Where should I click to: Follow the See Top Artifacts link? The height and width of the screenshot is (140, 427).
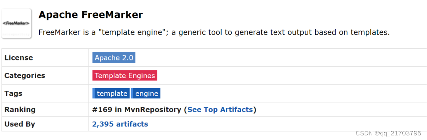[220, 110]
